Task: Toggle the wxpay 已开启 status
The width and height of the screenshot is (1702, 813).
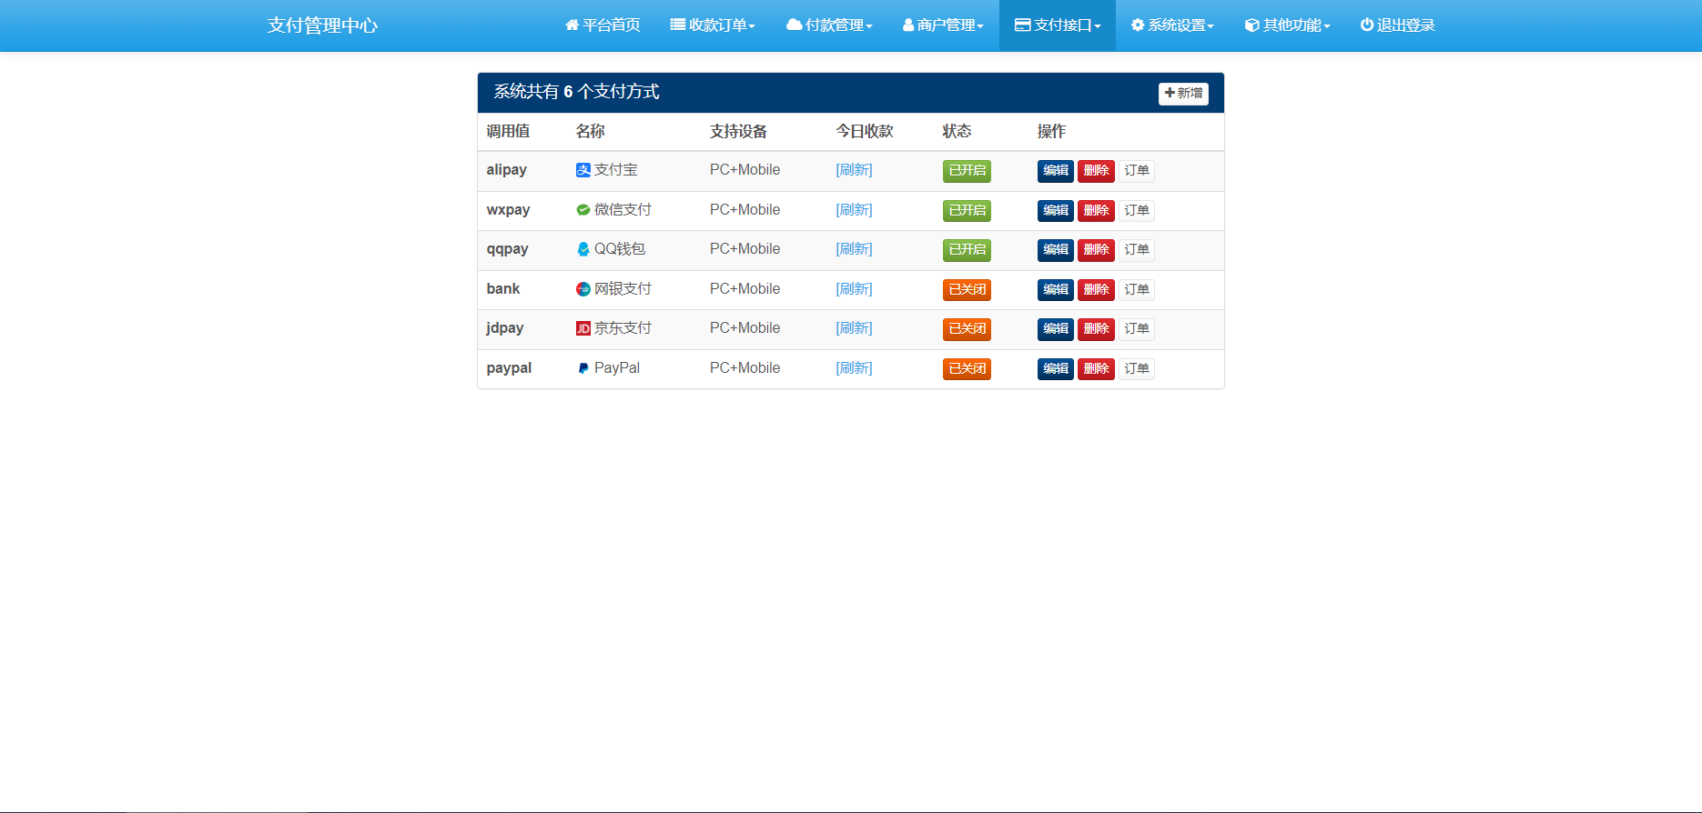Action: click(967, 211)
